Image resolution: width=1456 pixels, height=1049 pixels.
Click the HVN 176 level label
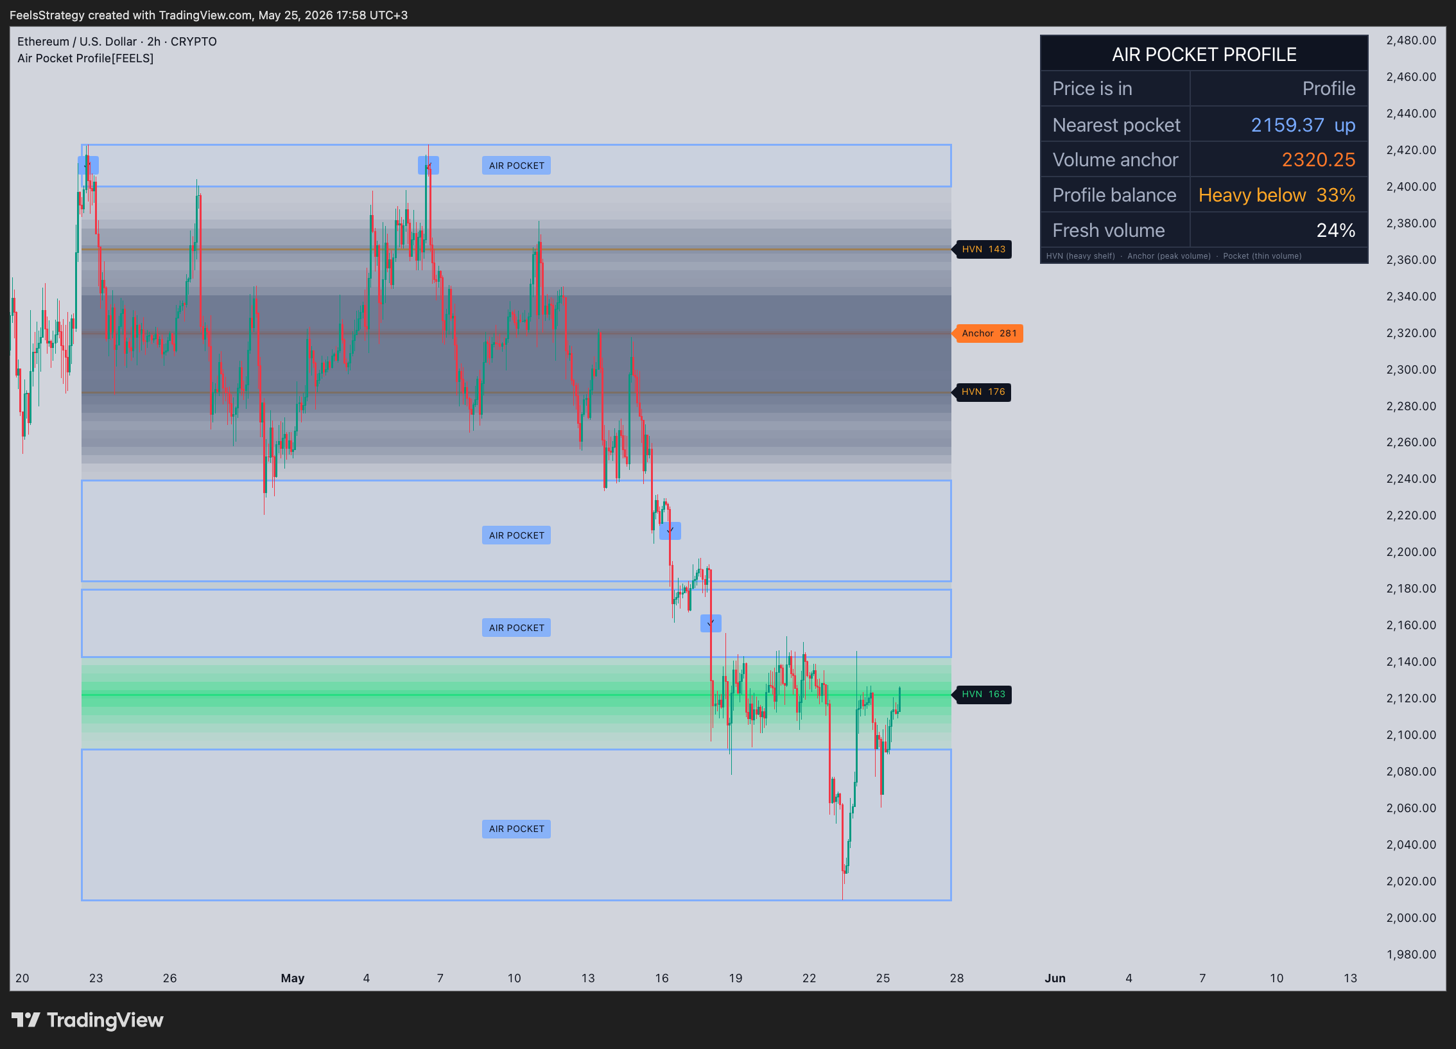(x=983, y=392)
